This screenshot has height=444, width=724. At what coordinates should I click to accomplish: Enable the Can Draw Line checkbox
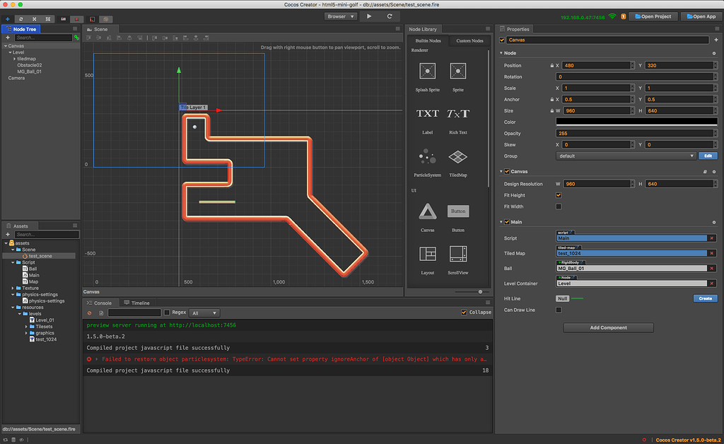tap(559, 310)
